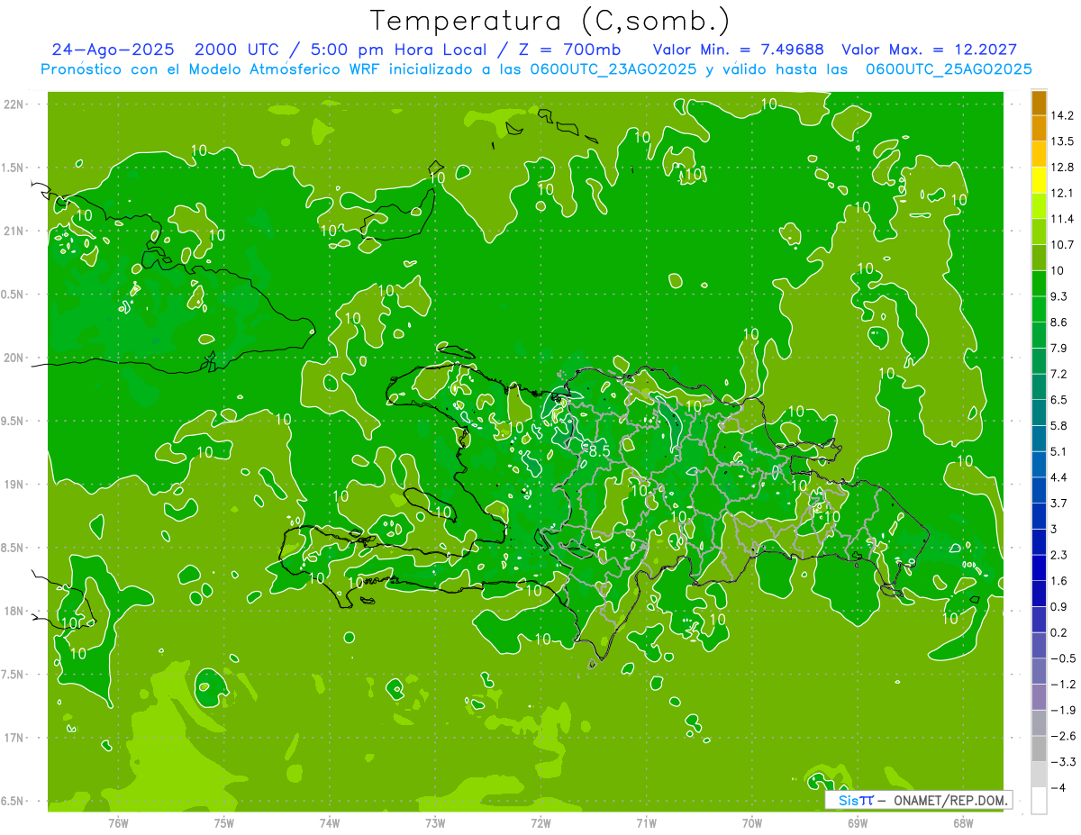The width and height of the screenshot is (1081, 835).
Task: Click the "22N" latitude label
Action: click(x=13, y=104)
